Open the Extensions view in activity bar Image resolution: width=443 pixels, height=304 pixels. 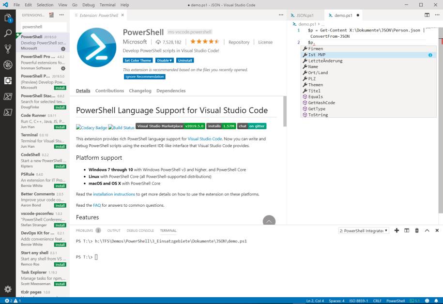coord(8,80)
